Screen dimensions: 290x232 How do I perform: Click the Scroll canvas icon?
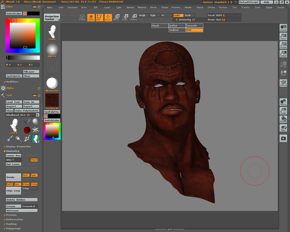coord(283,28)
